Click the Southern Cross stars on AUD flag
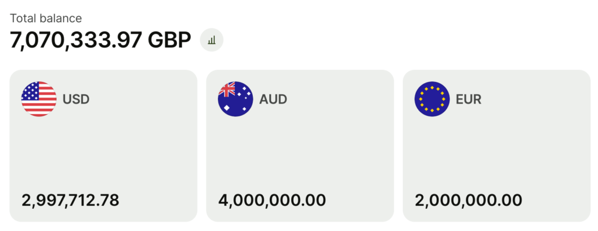The image size is (598, 231). click(244, 96)
